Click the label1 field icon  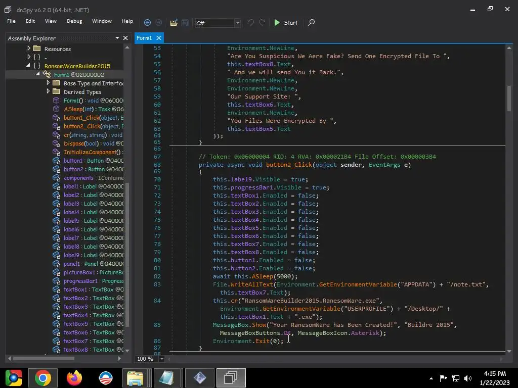pos(57,186)
